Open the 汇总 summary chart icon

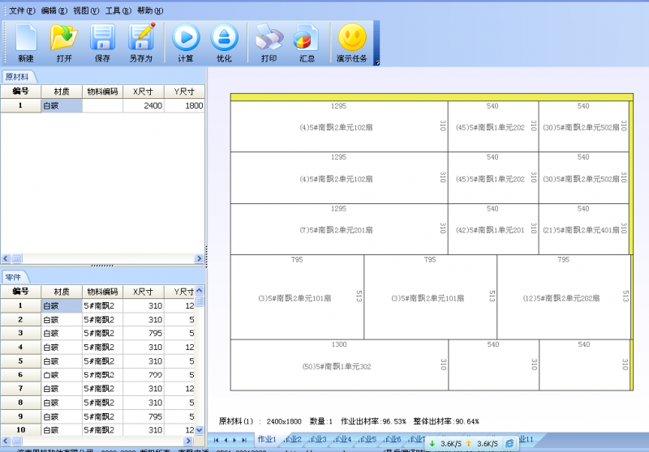pyautogui.click(x=307, y=42)
